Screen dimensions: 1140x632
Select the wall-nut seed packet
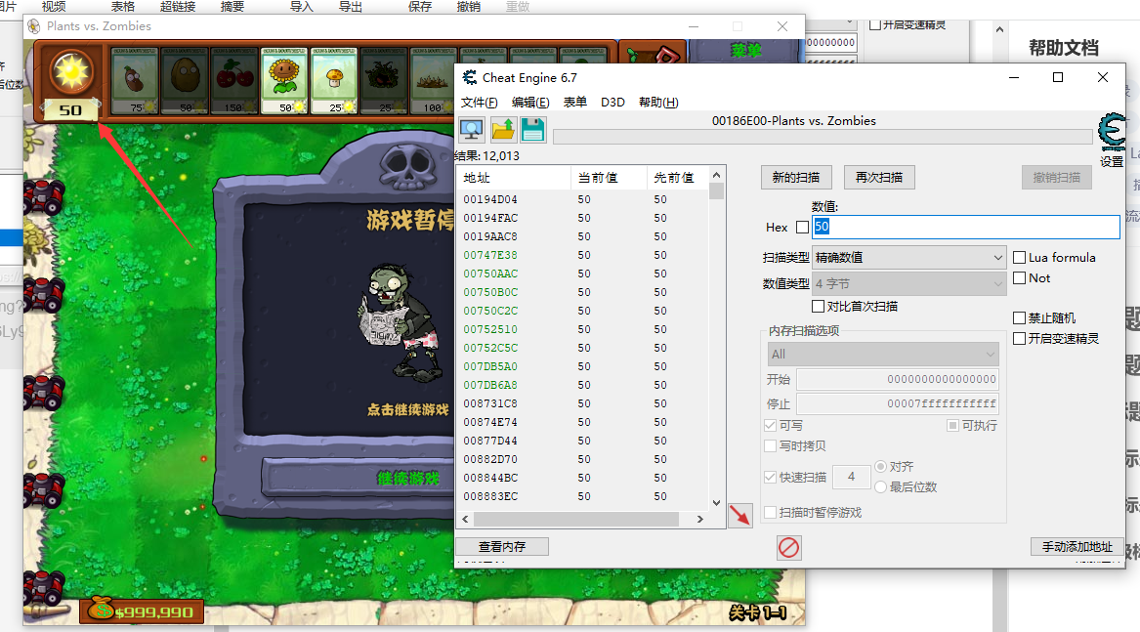(185, 80)
